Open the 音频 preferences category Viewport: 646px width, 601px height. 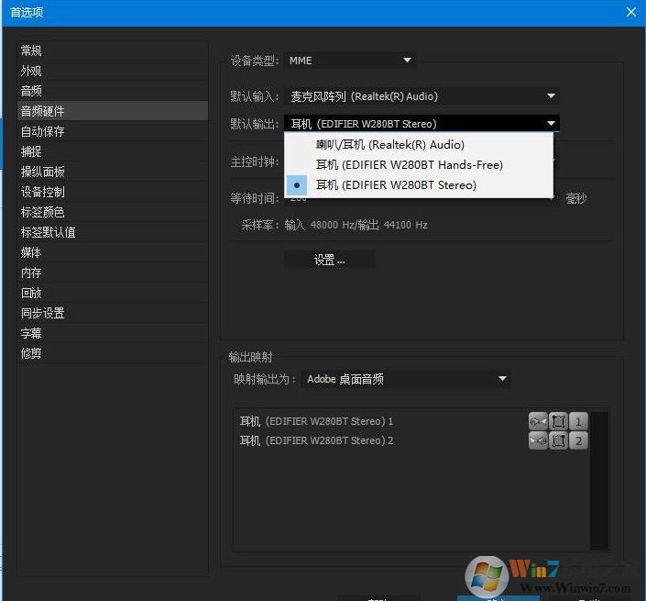(113, 91)
